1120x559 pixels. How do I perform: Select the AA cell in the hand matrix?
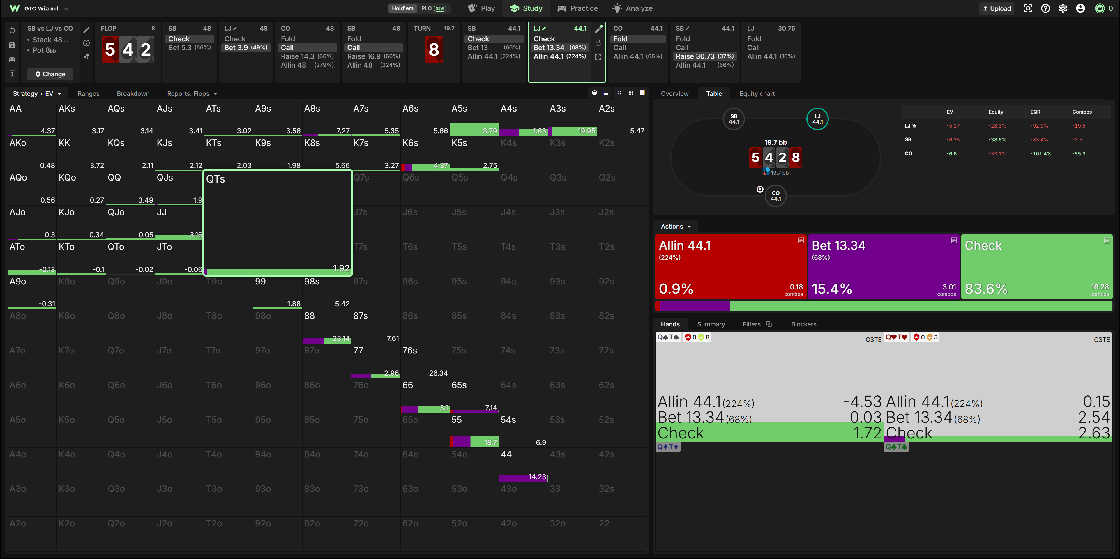point(32,119)
